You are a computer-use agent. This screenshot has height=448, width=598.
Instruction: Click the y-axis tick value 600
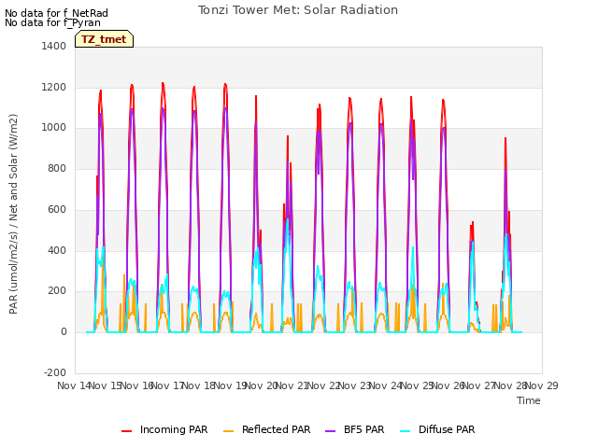pyautogui.click(x=57, y=209)
